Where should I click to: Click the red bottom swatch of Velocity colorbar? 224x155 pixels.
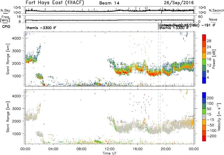click(x=204, y=138)
